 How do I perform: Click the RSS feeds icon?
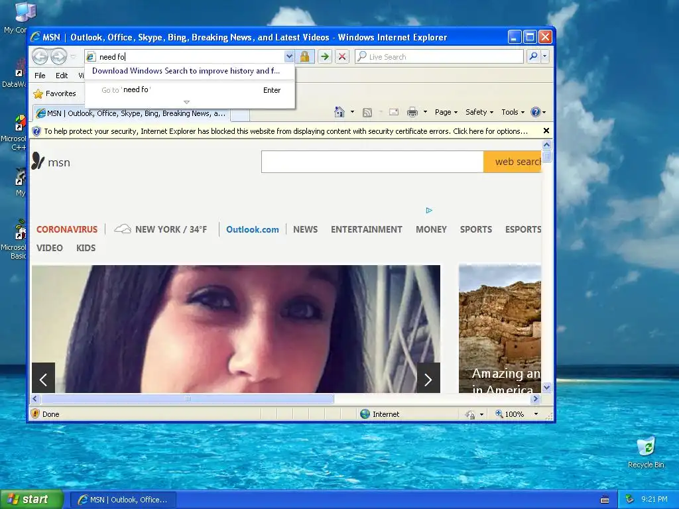point(367,113)
